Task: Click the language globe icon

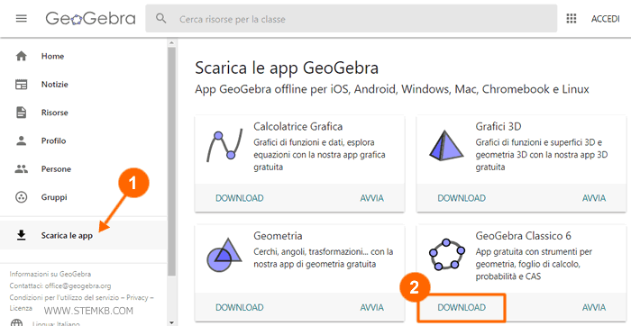Action: coord(16,322)
